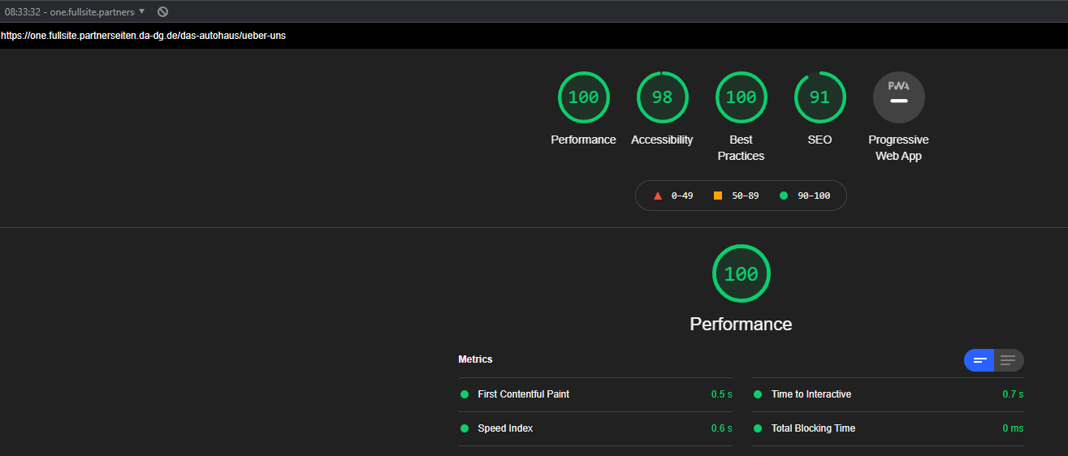
Task: Click the Accessibility 98 score gauge
Action: pos(662,97)
